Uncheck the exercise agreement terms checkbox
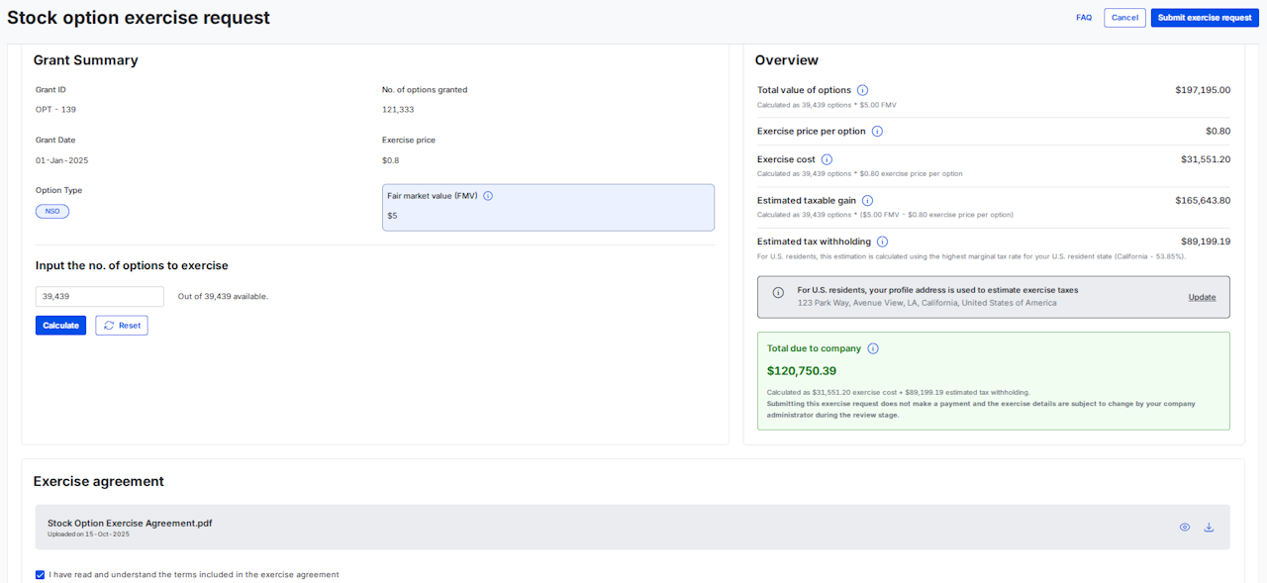The height and width of the screenshot is (583, 1267). (x=40, y=574)
